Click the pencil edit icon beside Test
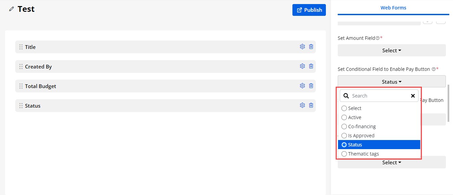Viewport: 453px width, 195px height. (x=11, y=9)
